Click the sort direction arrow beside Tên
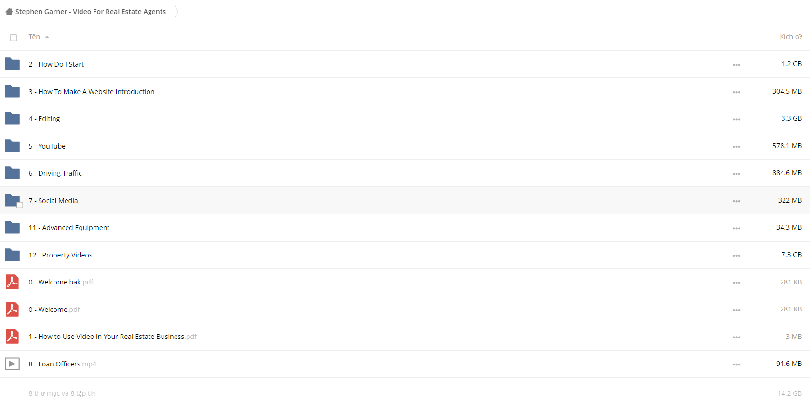The image size is (810, 406). coord(47,37)
